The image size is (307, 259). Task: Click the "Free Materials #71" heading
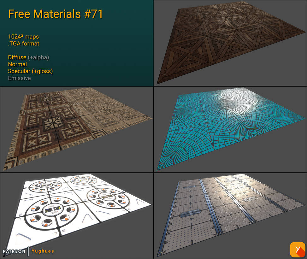(x=55, y=14)
